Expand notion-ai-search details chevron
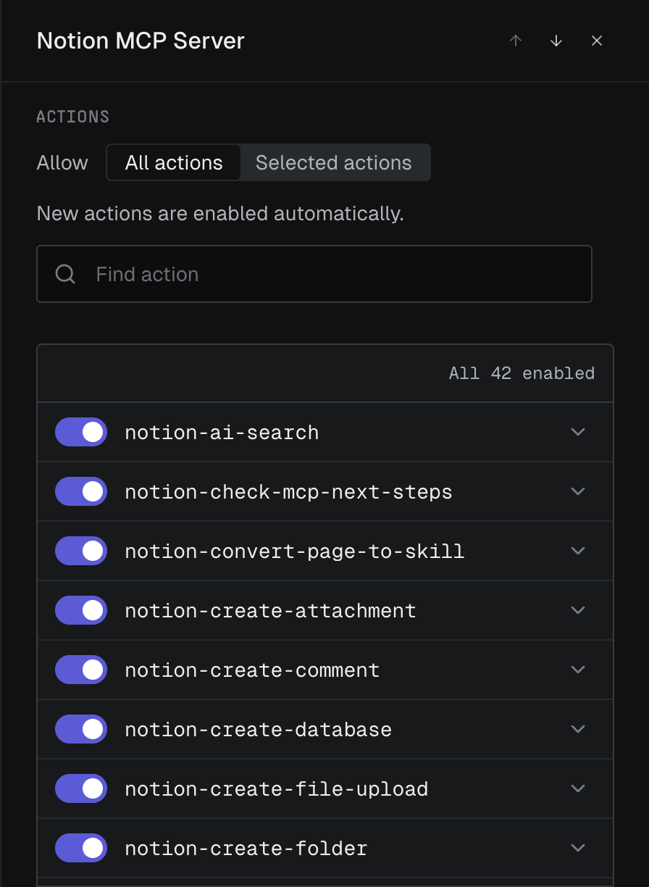 pyautogui.click(x=577, y=432)
